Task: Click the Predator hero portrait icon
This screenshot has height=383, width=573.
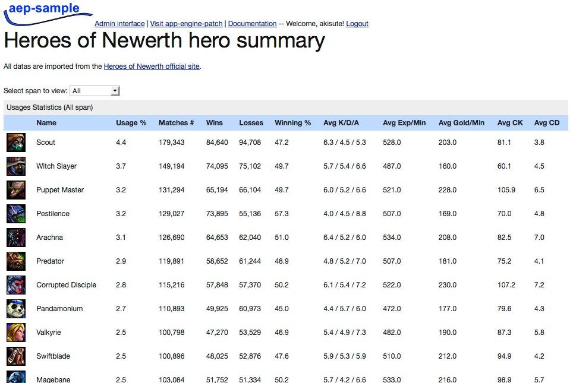Action: [x=16, y=261]
